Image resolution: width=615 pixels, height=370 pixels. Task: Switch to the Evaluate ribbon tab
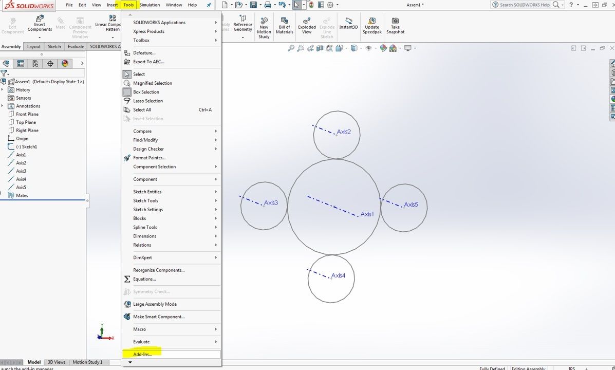(76, 46)
